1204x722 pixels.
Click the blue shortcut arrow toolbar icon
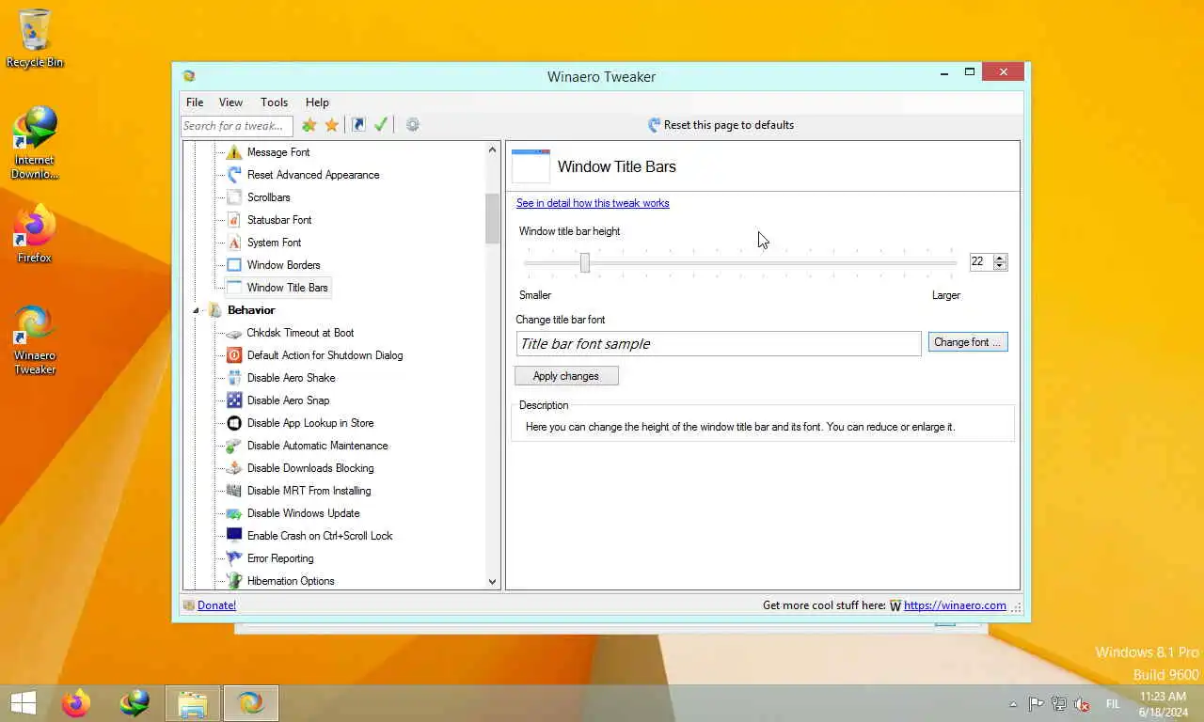pyautogui.click(x=358, y=125)
